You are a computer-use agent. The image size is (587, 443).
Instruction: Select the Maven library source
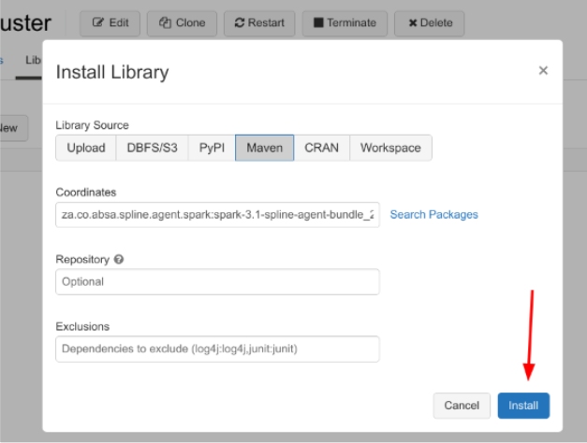point(264,148)
